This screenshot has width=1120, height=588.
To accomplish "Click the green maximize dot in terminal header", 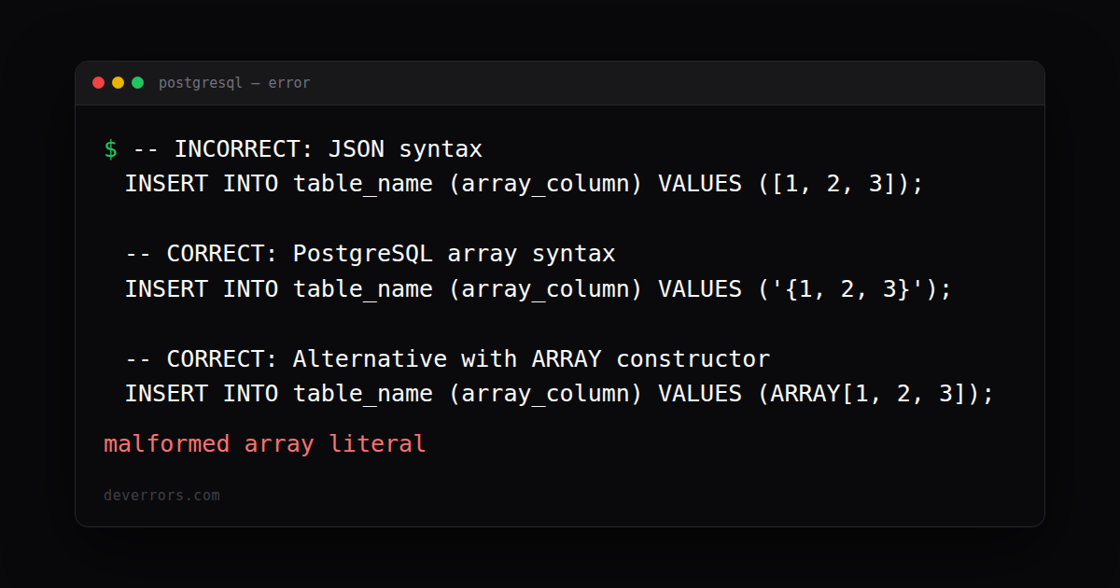I will point(137,83).
